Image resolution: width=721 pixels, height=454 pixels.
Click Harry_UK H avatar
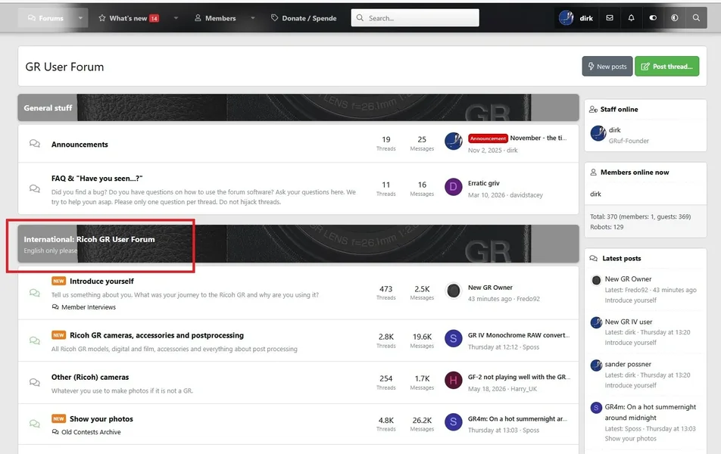click(454, 381)
